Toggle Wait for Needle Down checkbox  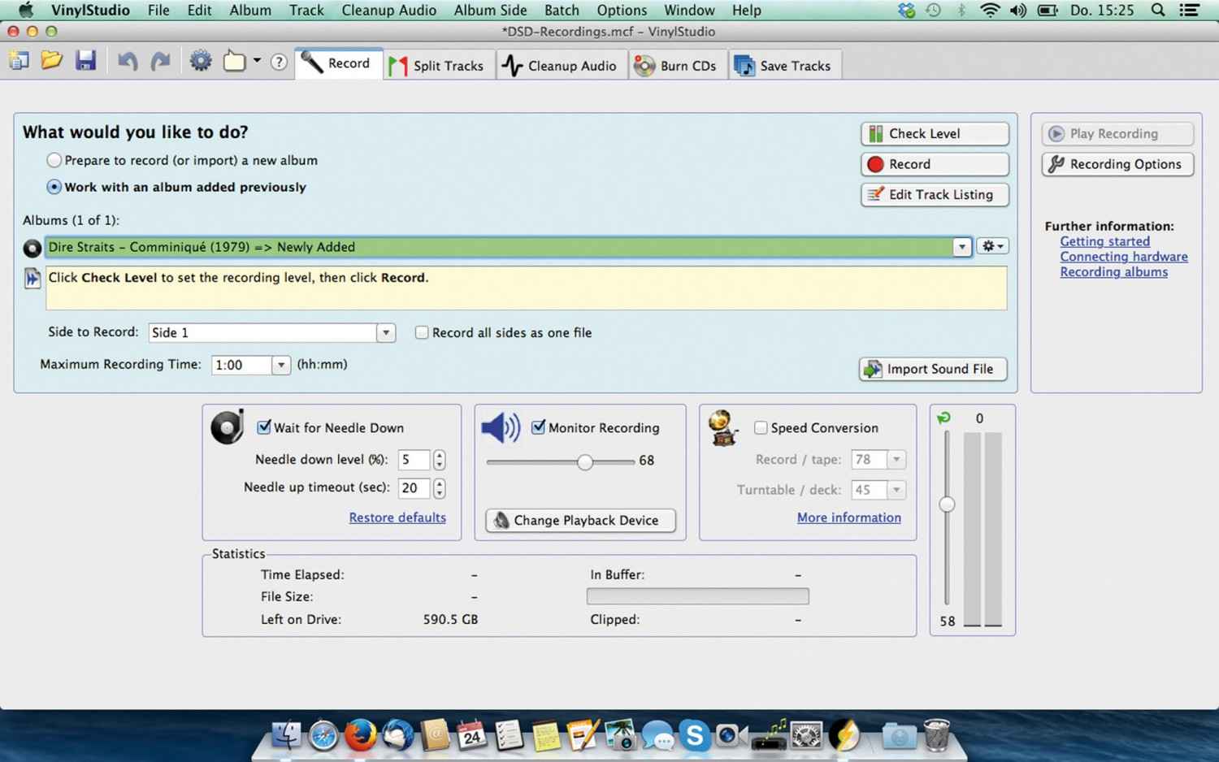[x=264, y=427]
